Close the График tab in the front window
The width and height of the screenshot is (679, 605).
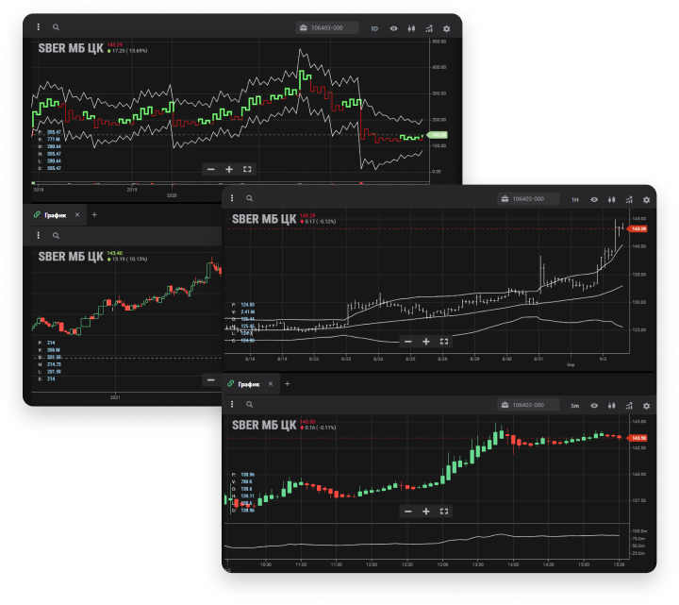coord(271,384)
